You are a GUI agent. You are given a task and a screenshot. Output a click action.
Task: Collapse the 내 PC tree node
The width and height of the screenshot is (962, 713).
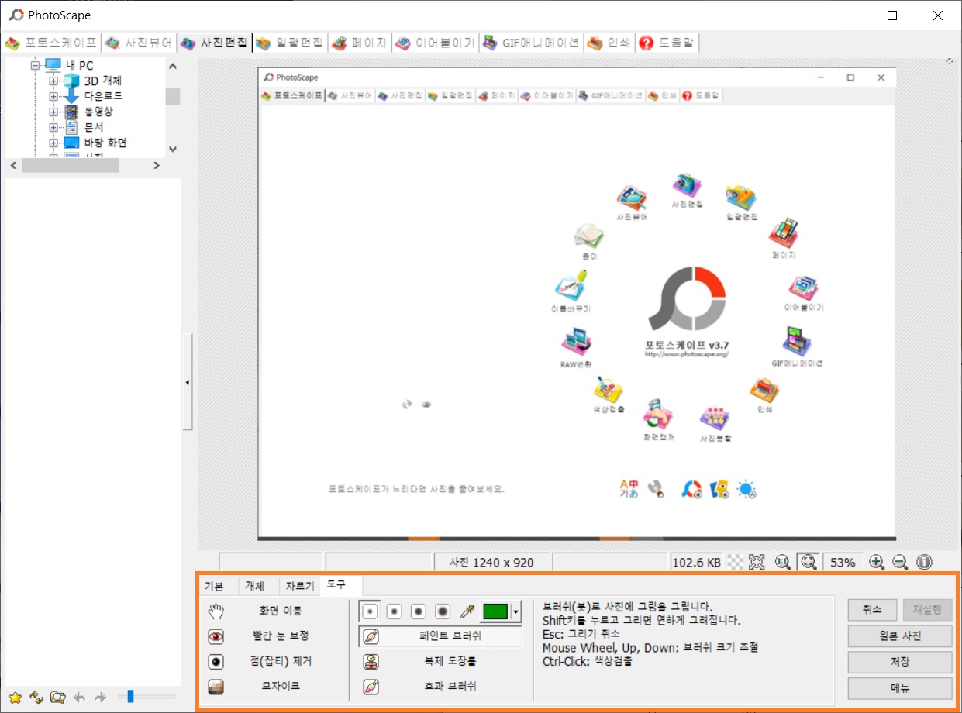(35, 66)
